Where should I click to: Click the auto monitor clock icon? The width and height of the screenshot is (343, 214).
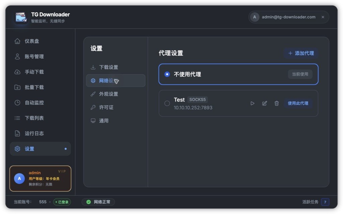pos(17,103)
